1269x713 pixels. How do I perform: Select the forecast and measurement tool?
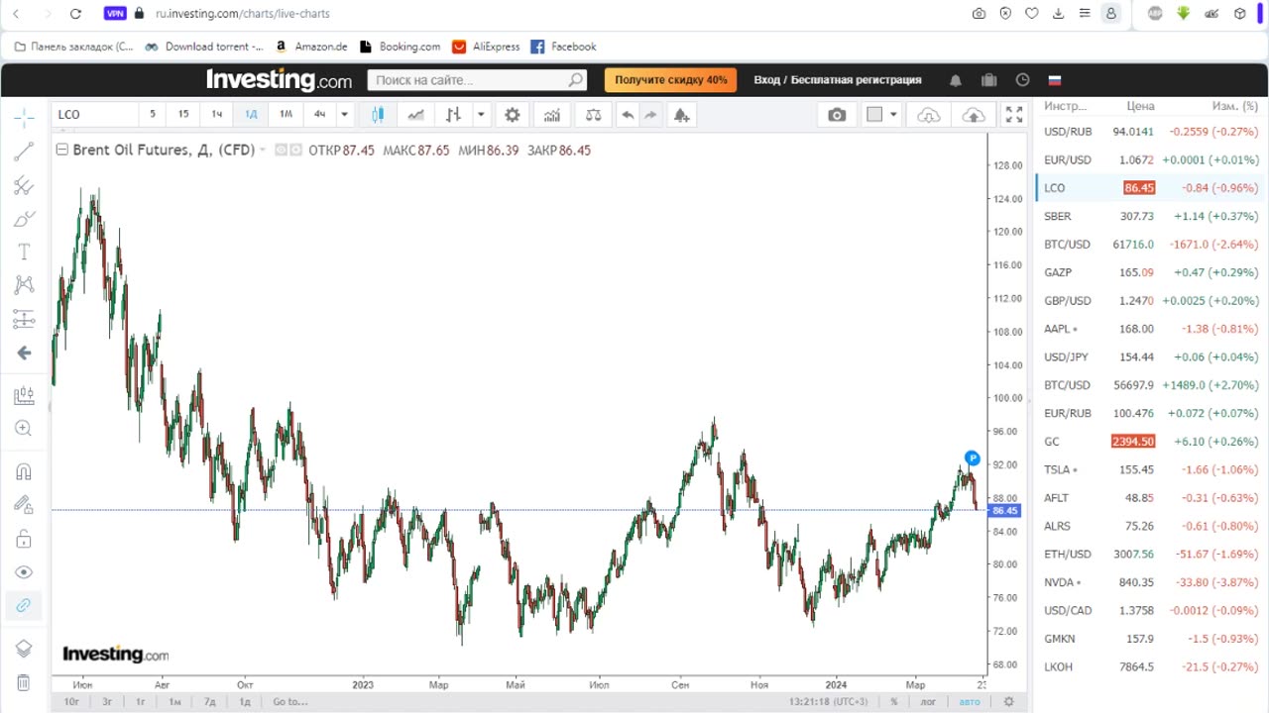[x=24, y=319]
